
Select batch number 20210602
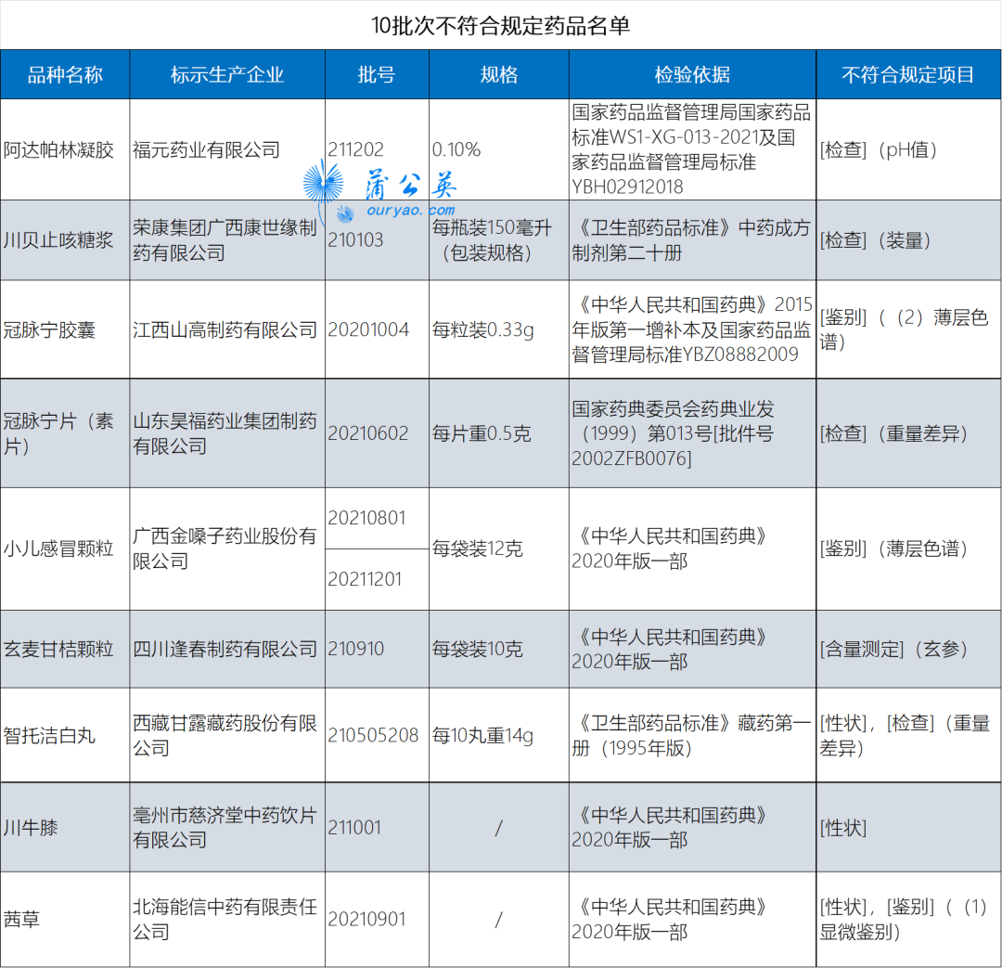[x=377, y=433]
